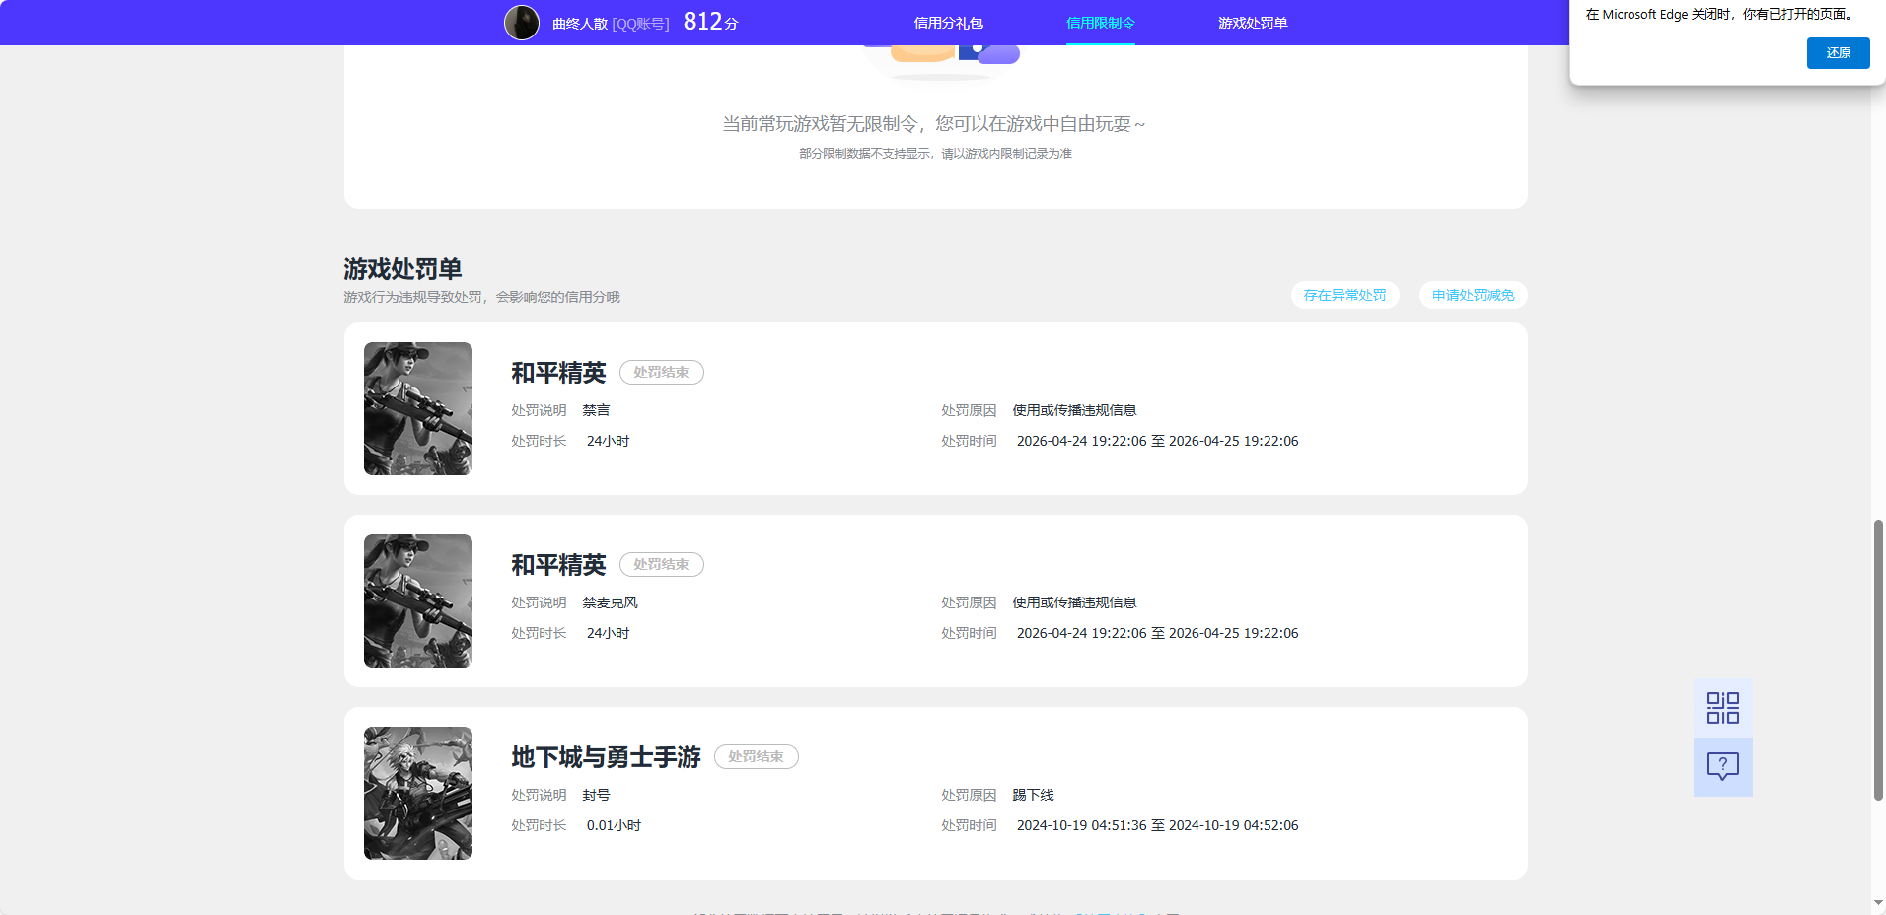Click subtitle 游戏行为违规导致处罚
This screenshot has width=1886, height=915.
coord(481,297)
